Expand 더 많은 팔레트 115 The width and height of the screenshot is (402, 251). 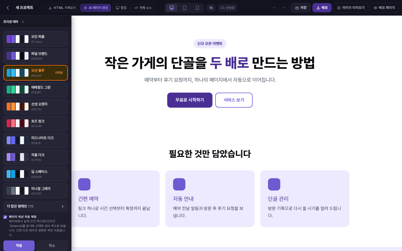35,206
